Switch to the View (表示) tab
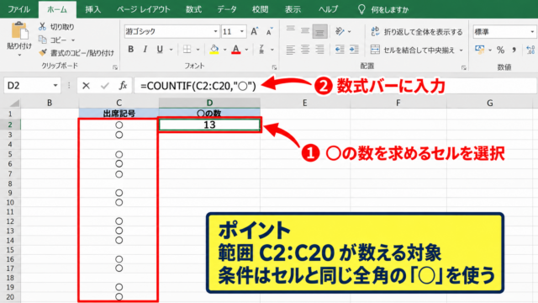Screen dimensions: 538x303 (293, 9)
